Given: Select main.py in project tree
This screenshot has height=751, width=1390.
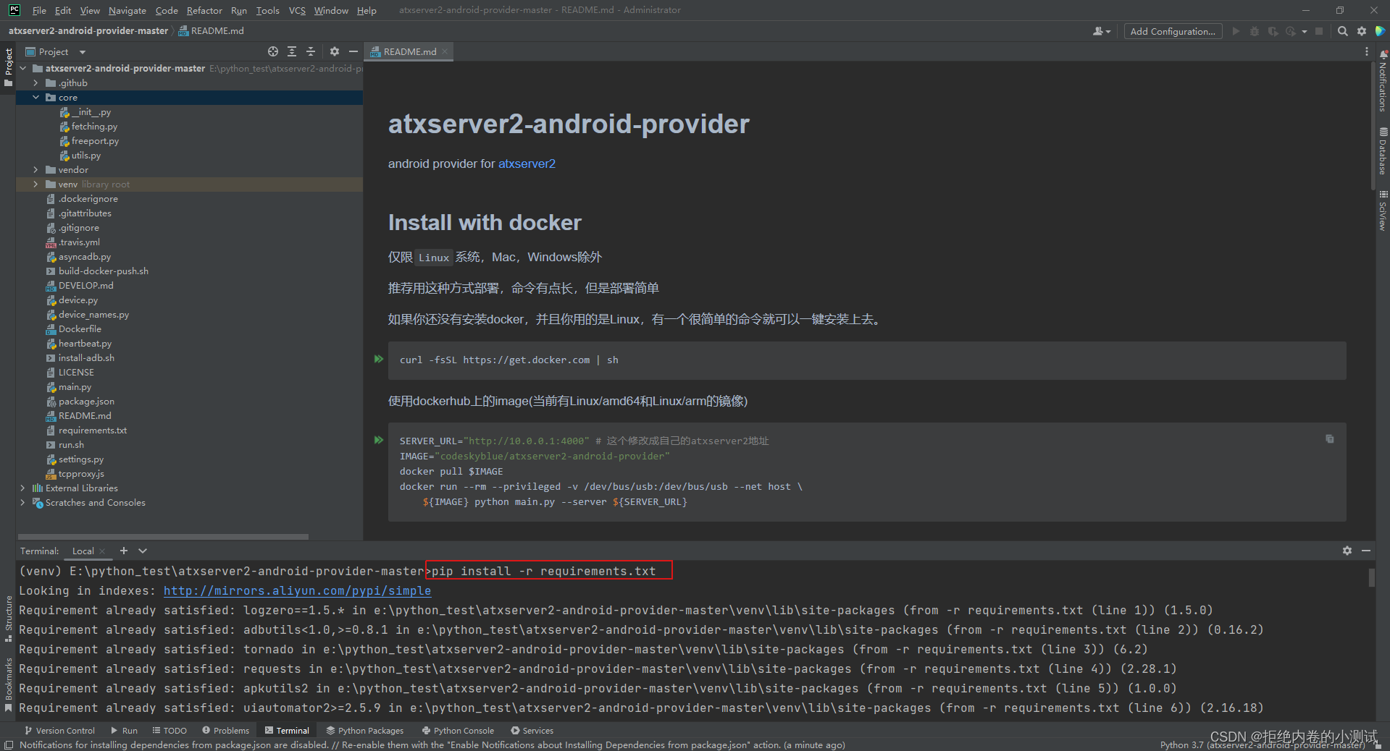Looking at the screenshot, I should tap(75, 386).
